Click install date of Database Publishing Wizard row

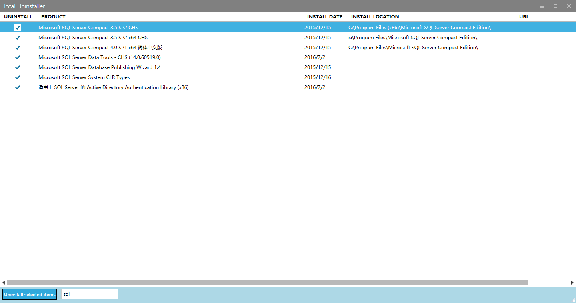pyautogui.click(x=318, y=67)
